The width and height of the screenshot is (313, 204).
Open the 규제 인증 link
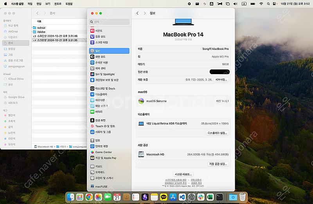[x=196, y=180]
